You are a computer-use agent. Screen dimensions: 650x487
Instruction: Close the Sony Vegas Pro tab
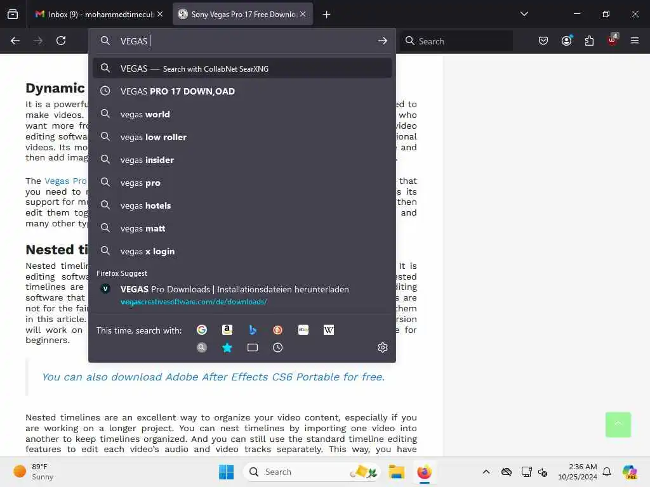click(x=303, y=14)
